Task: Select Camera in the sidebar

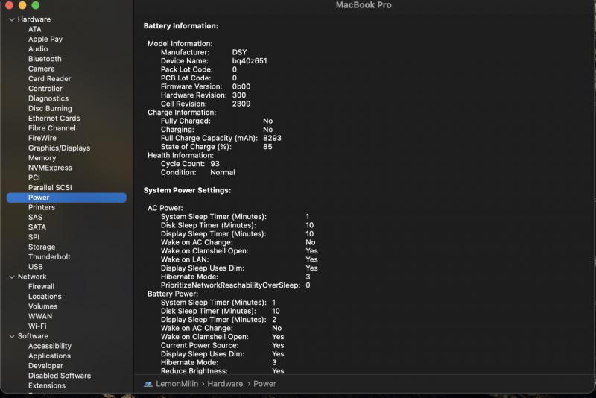Action: point(42,69)
